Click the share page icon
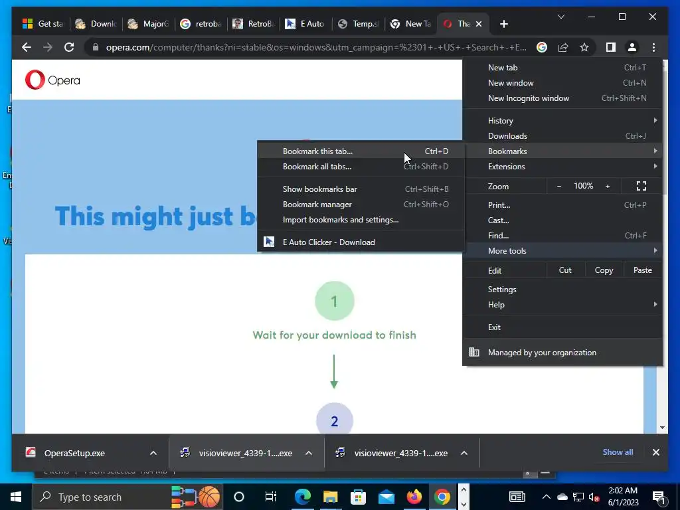The image size is (680, 510). (x=563, y=47)
